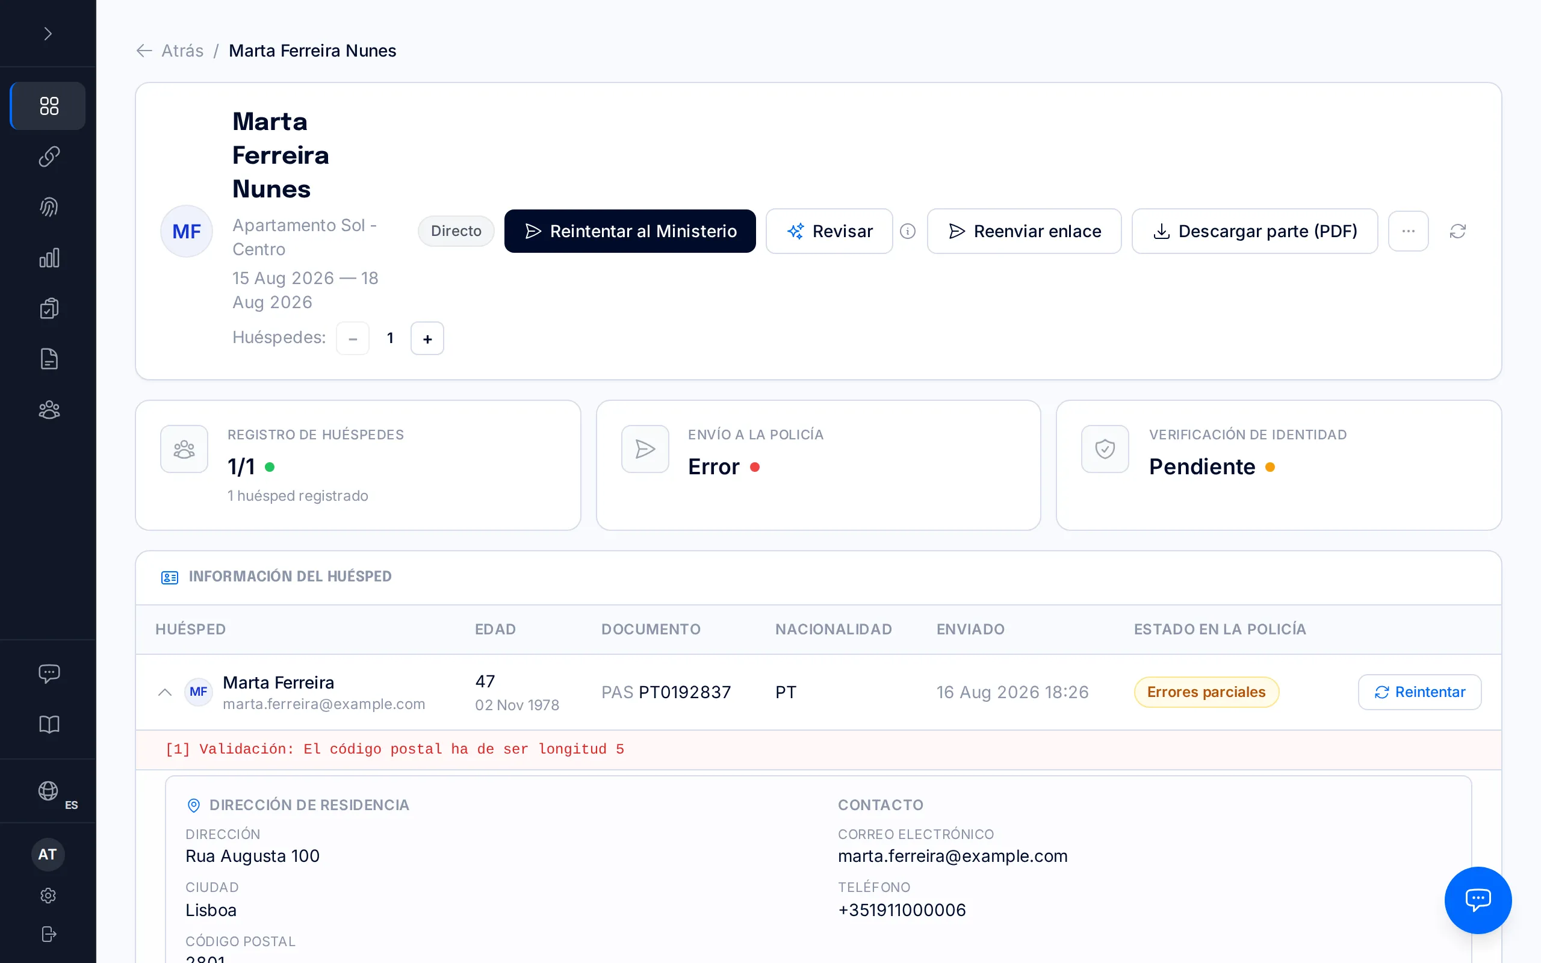1541x963 pixels.
Task: Open the floating chat support bubble
Action: click(1477, 899)
